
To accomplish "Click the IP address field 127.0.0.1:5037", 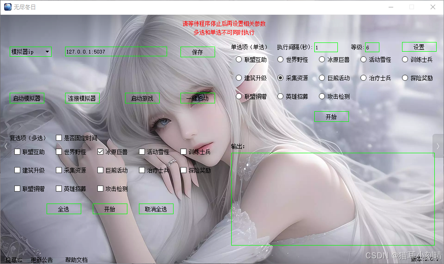I will (116, 52).
